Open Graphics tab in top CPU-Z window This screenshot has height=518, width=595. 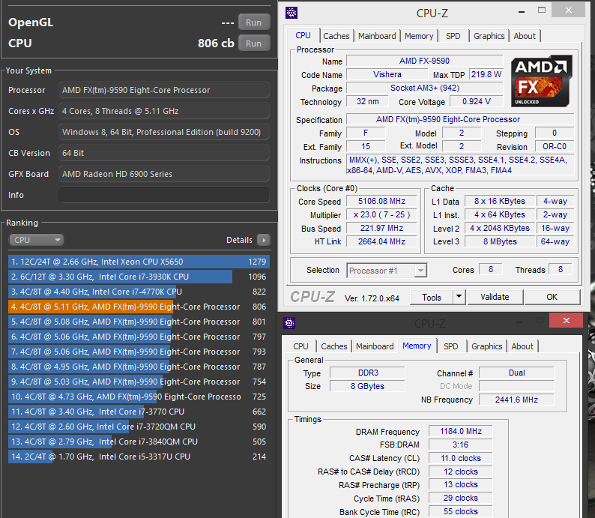pos(489,36)
